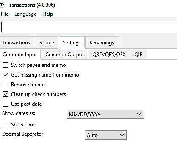Uncheck Get missing name from memo

[6, 75]
